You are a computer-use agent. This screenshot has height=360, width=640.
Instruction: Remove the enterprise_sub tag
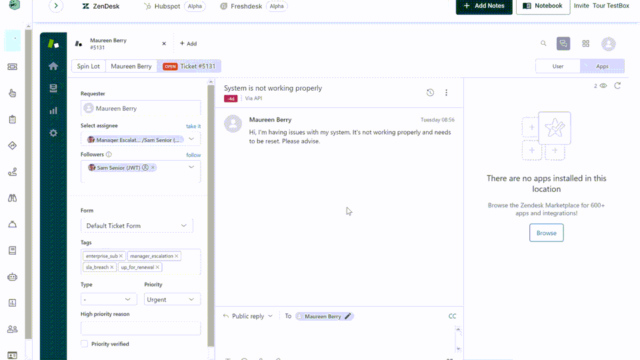coord(121,256)
